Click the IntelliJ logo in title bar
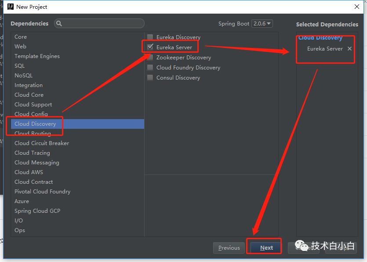Viewport: 367px width, 262px height. click(11, 7)
